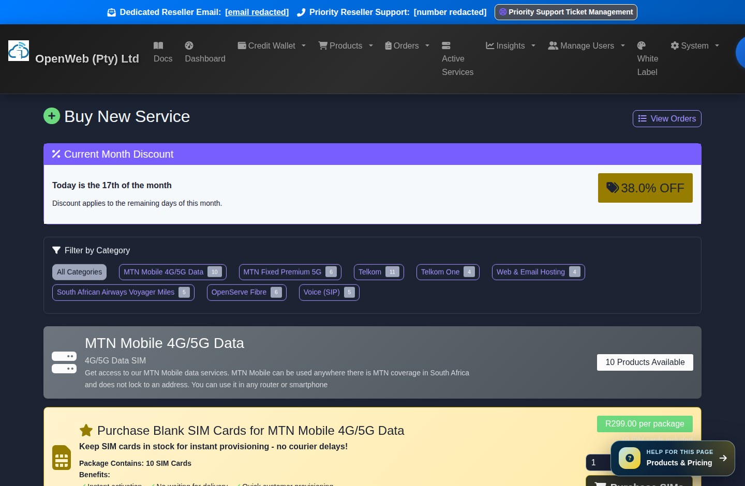
Task: Open Docs via the book icon
Action: (x=158, y=45)
